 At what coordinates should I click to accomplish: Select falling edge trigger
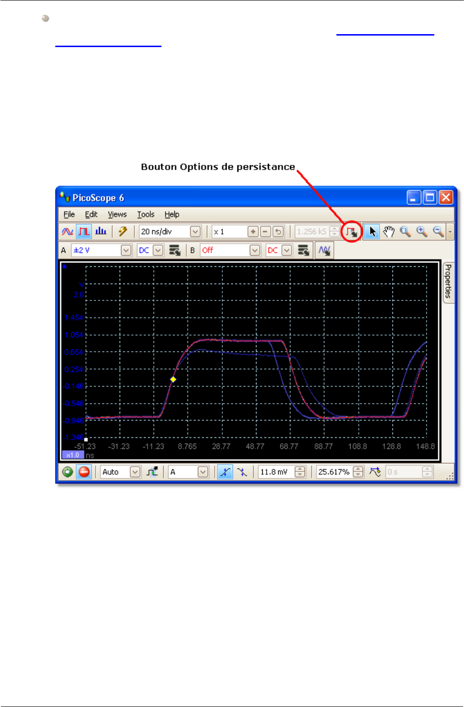242,472
